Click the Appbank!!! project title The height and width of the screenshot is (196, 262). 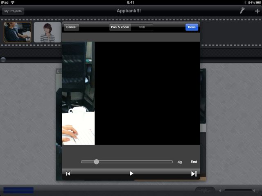(129, 11)
